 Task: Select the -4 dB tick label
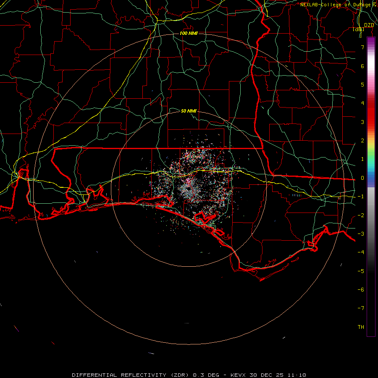[361, 252]
